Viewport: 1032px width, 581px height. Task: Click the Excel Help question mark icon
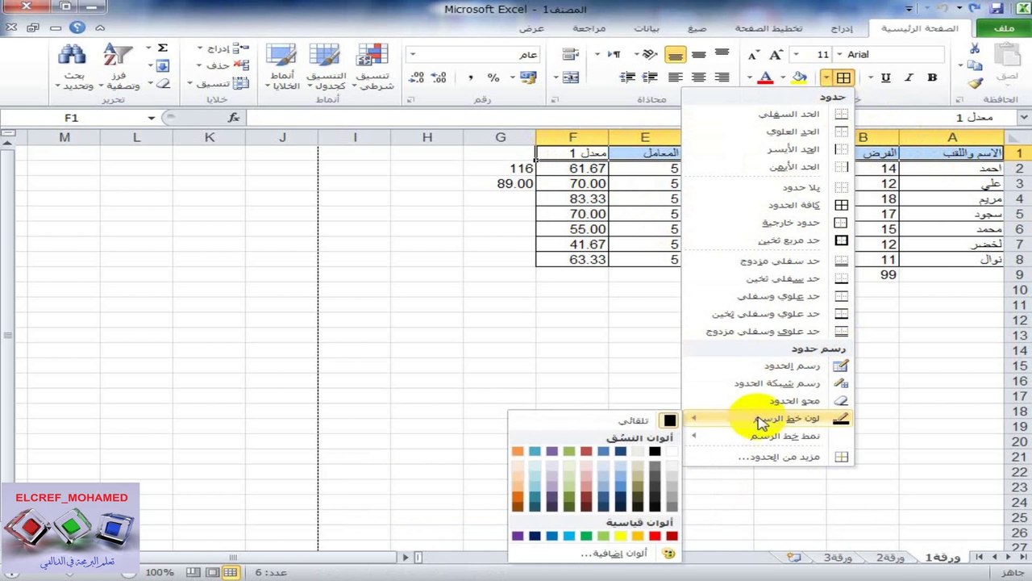click(77, 27)
